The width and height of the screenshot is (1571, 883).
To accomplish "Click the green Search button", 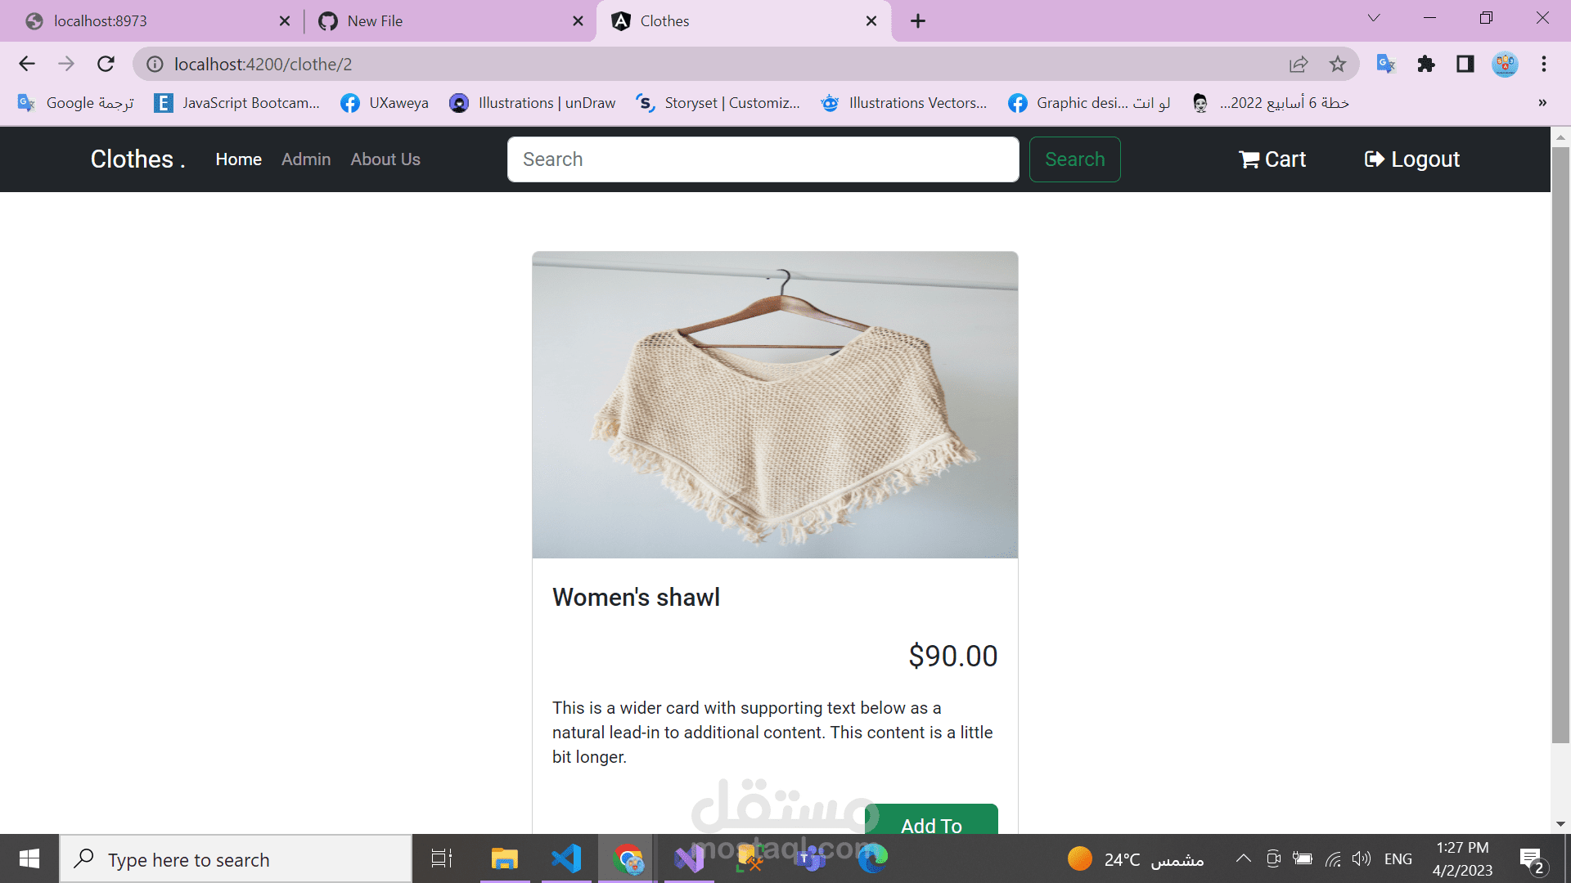I will click(x=1074, y=159).
